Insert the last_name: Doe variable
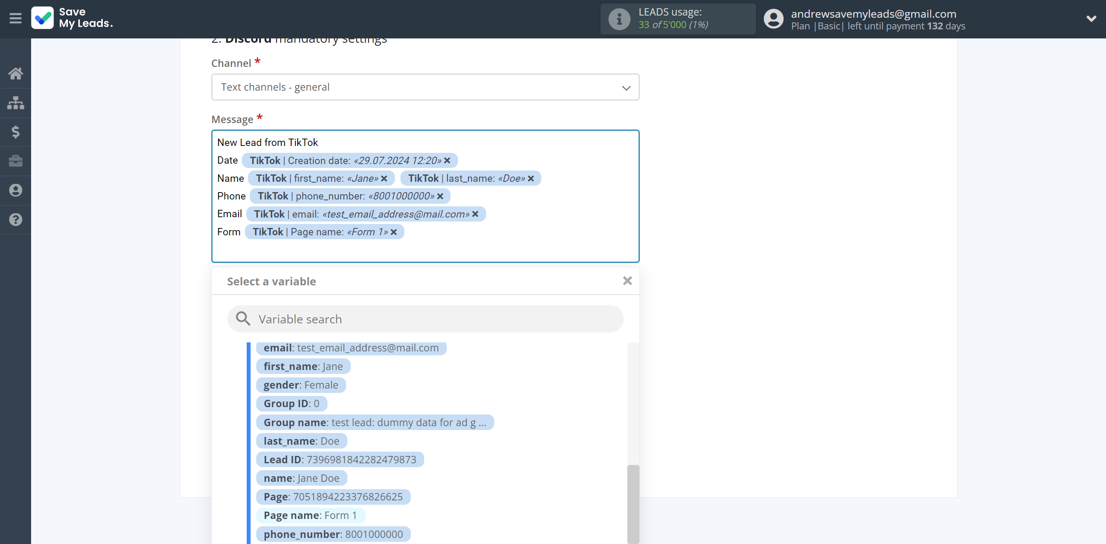 point(302,441)
